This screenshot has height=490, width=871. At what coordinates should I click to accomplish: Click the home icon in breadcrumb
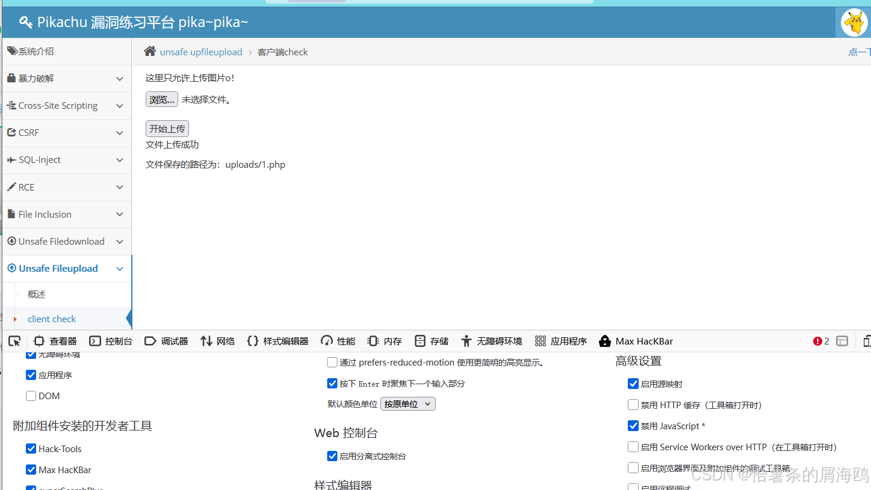[150, 51]
